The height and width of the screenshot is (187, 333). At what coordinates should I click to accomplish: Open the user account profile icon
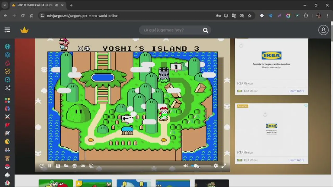tap(323, 30)
